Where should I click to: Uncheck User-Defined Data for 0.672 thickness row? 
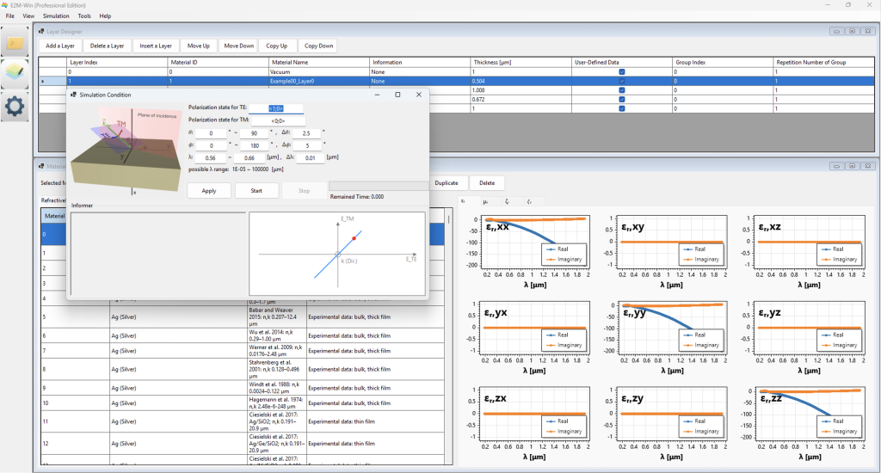[x=621, y=99]
